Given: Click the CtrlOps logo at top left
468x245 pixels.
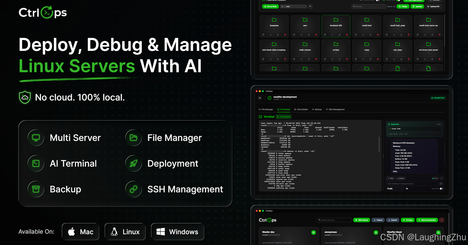Looking at the screenshot, I should (x=43, y=13).
